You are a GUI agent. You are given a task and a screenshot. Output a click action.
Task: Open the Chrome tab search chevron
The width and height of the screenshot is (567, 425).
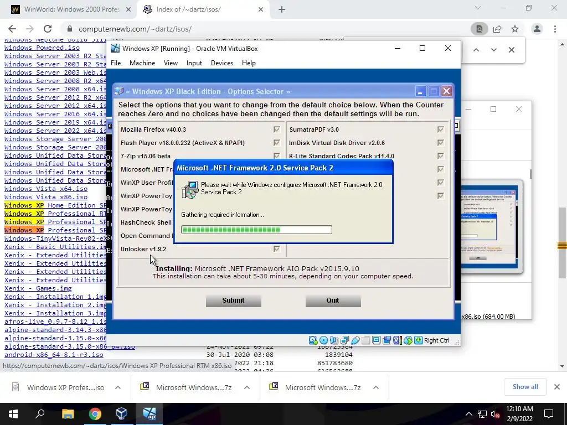tap(478, 8)
